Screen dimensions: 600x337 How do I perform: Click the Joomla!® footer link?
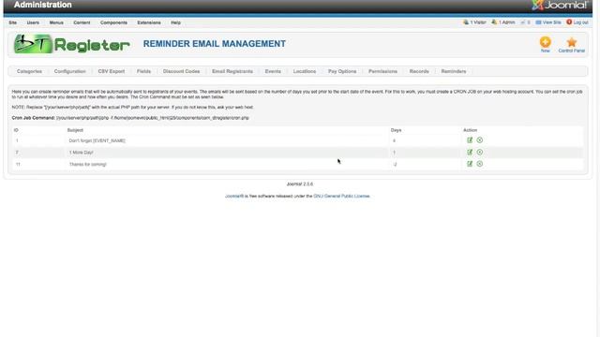(x=234, y=196)
